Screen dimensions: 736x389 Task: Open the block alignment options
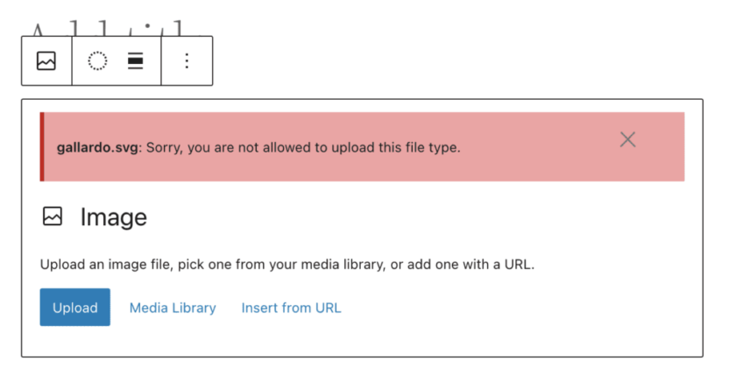[135, 61]
